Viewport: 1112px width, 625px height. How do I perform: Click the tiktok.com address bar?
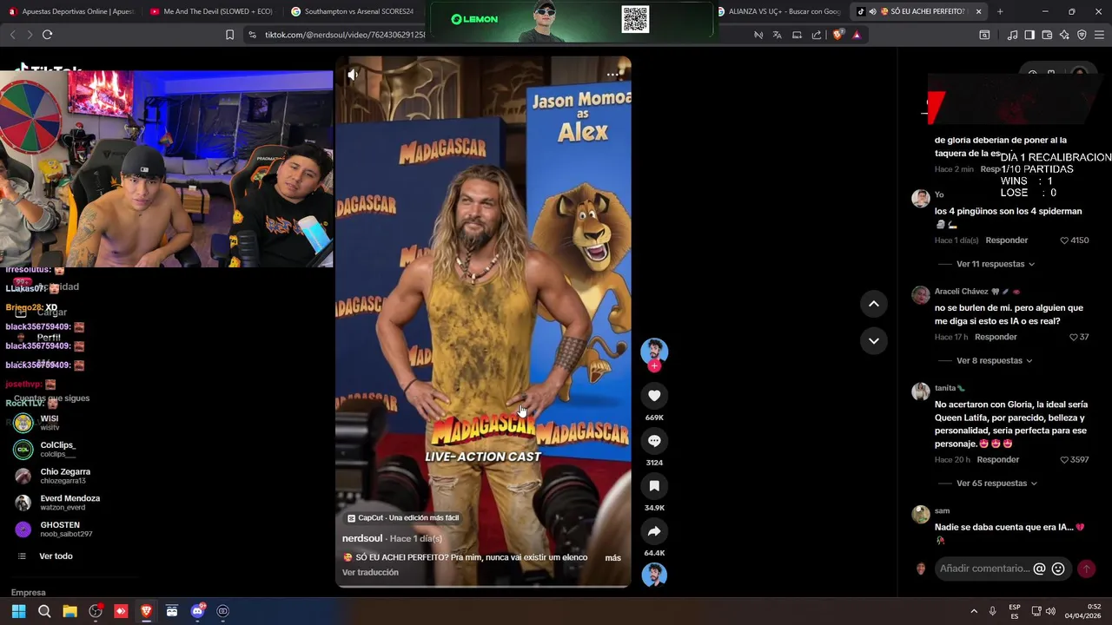click(x=343, y=35)
